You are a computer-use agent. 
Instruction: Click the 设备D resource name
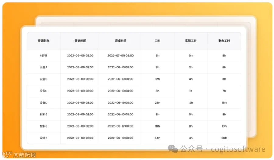44,103
